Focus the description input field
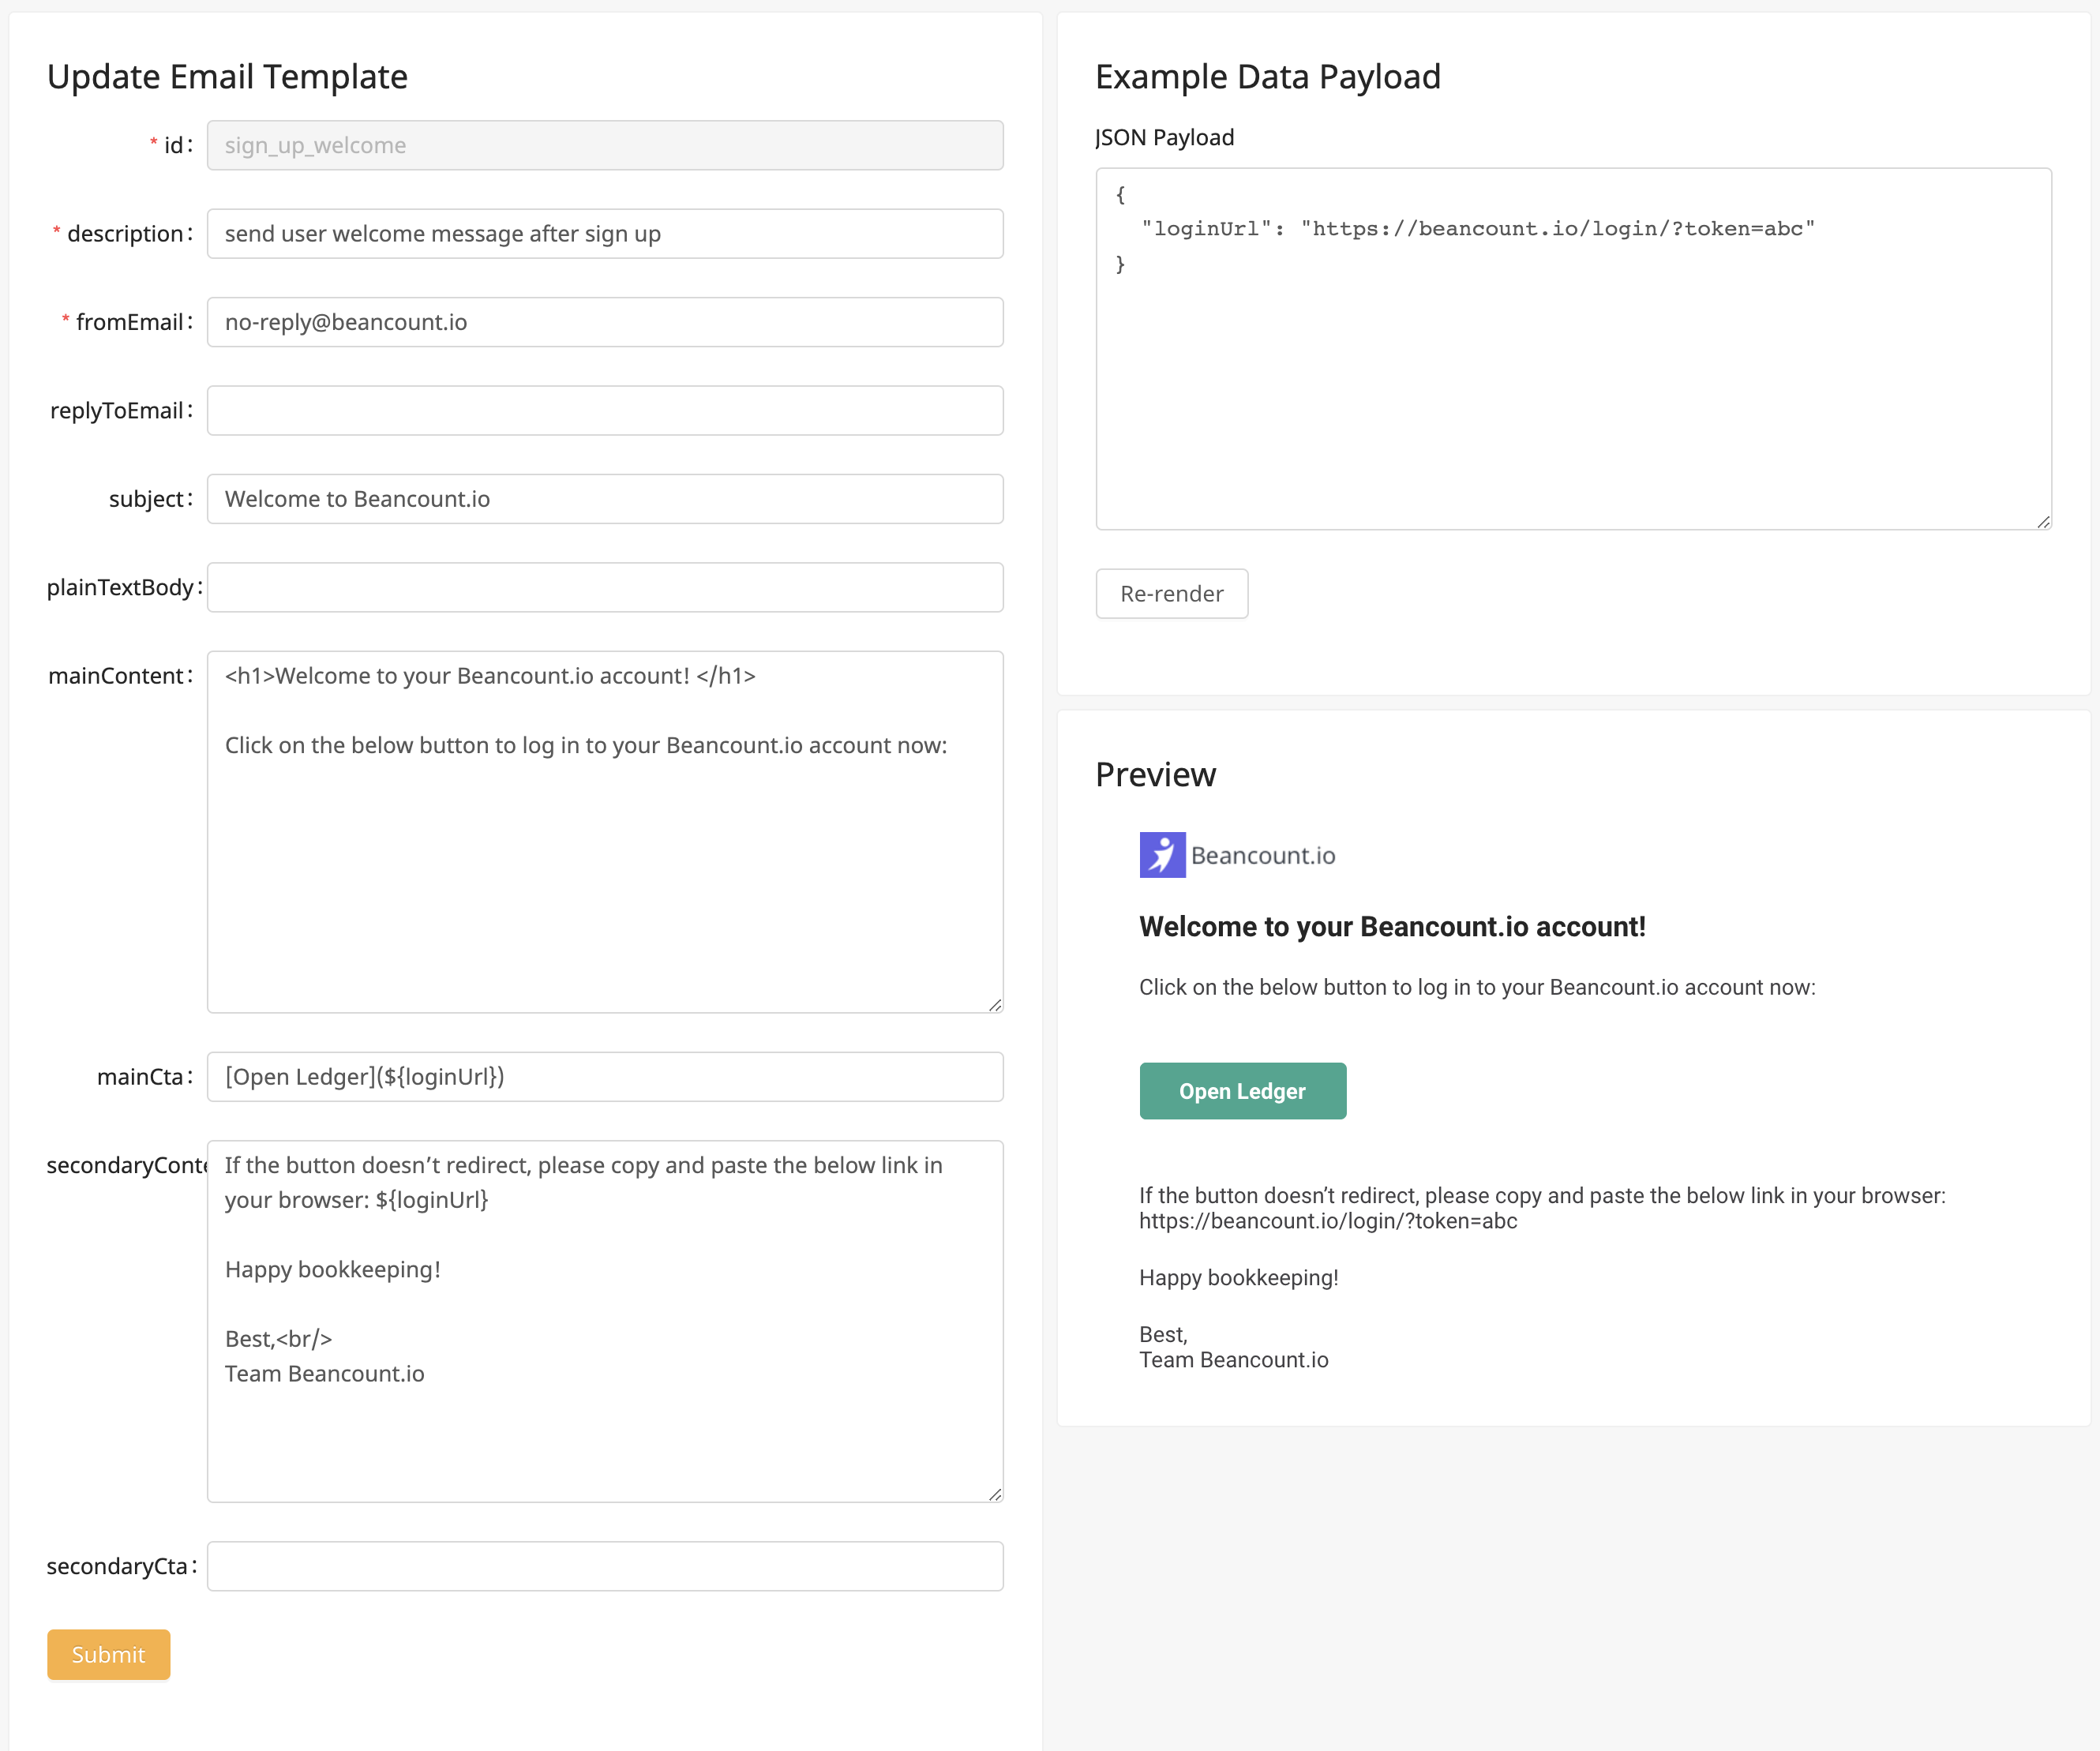2100x1751 pixels. point(605,234)
